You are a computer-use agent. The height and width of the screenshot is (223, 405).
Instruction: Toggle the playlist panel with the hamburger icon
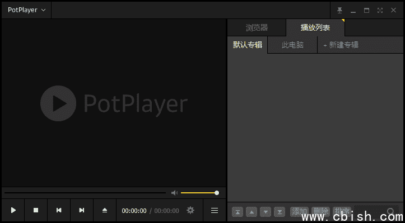tap(215, 210)
